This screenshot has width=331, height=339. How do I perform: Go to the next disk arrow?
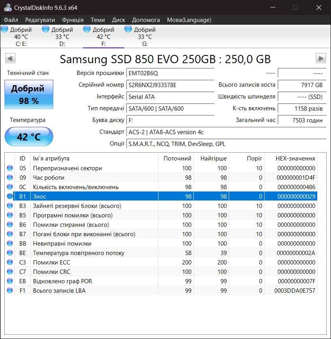click(321, 58)
